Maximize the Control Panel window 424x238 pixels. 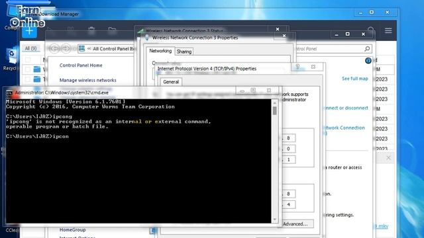click(x=348, y=34)
